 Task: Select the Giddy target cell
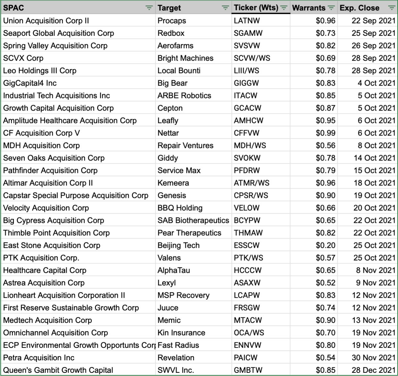(194, 158)
